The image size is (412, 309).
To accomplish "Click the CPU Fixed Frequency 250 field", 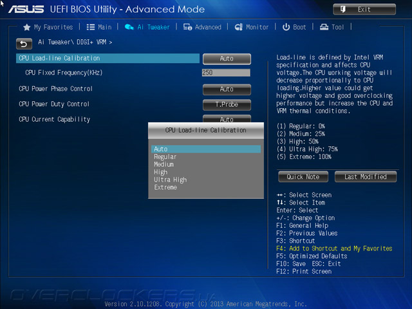I will tap(226, 73).
